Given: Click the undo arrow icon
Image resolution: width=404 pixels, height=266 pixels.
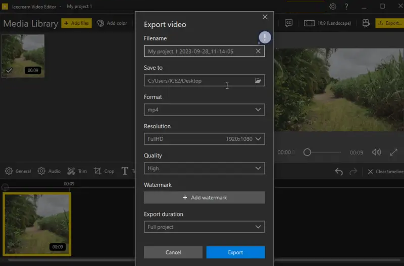Looking at the screenshot, I should pos(339,172).
